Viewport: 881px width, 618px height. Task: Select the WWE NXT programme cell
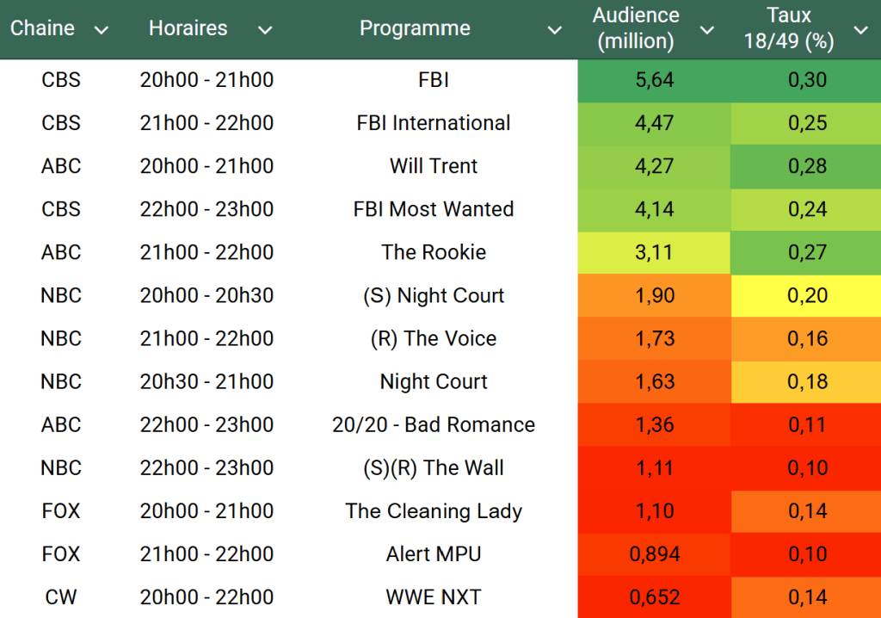[x=434, y=596]
